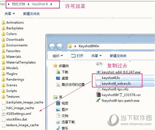Click 新建文件夹 in KeyShot 8 window
The height and width of the screenshot is (130, 155).
coord(31,14)
